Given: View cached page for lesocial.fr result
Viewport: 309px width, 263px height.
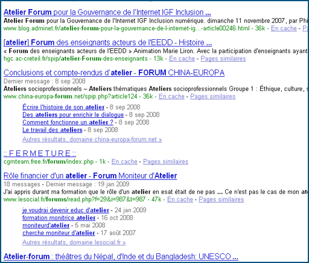Looking at the screenshot, I should (180, 200).
